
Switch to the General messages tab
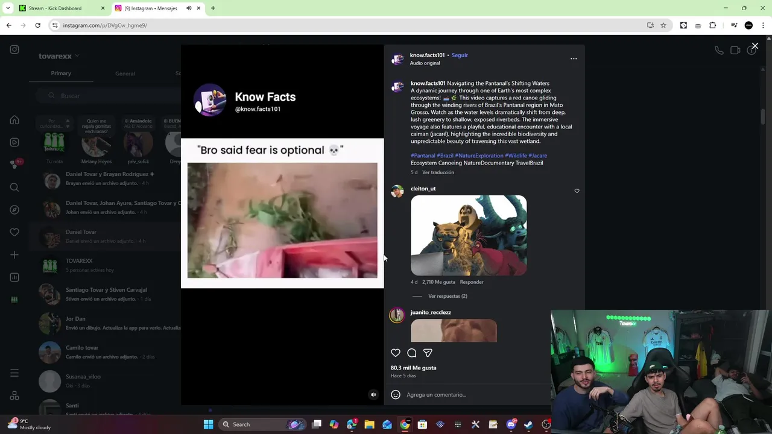(x=125, y=74)
